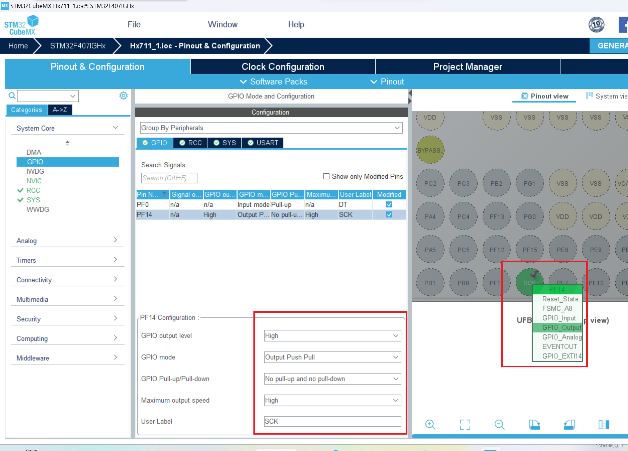
Task: Select pin PE10 on the chip
Action: (597, 283)
